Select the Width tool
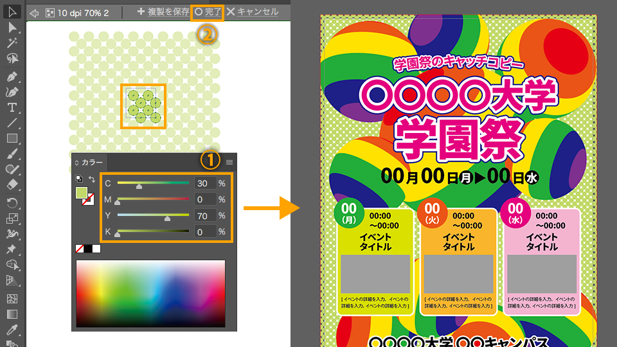This screenshot has width=617, height=347. 12,234
